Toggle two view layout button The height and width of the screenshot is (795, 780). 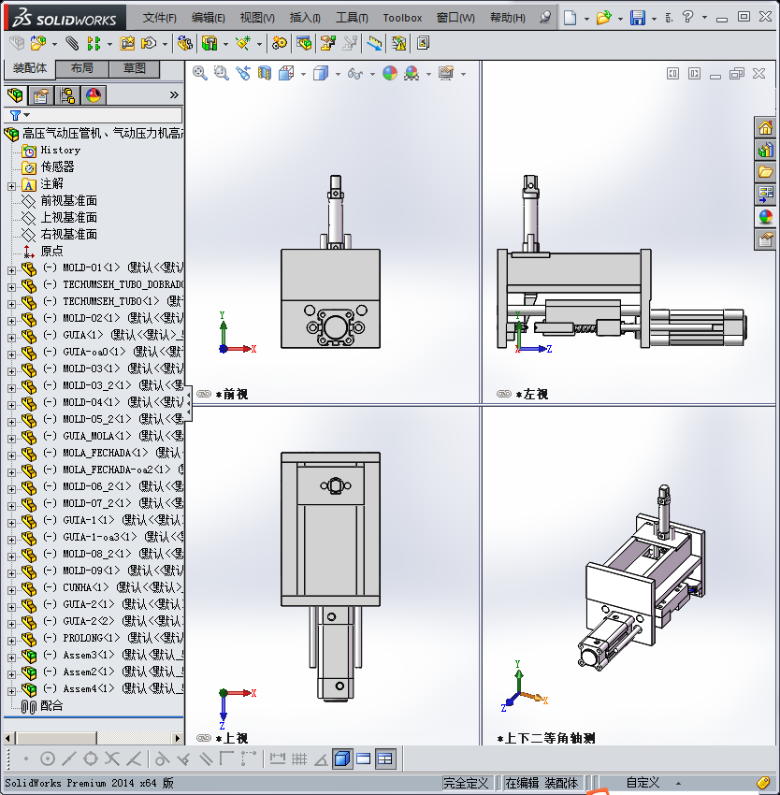[364, 759]
